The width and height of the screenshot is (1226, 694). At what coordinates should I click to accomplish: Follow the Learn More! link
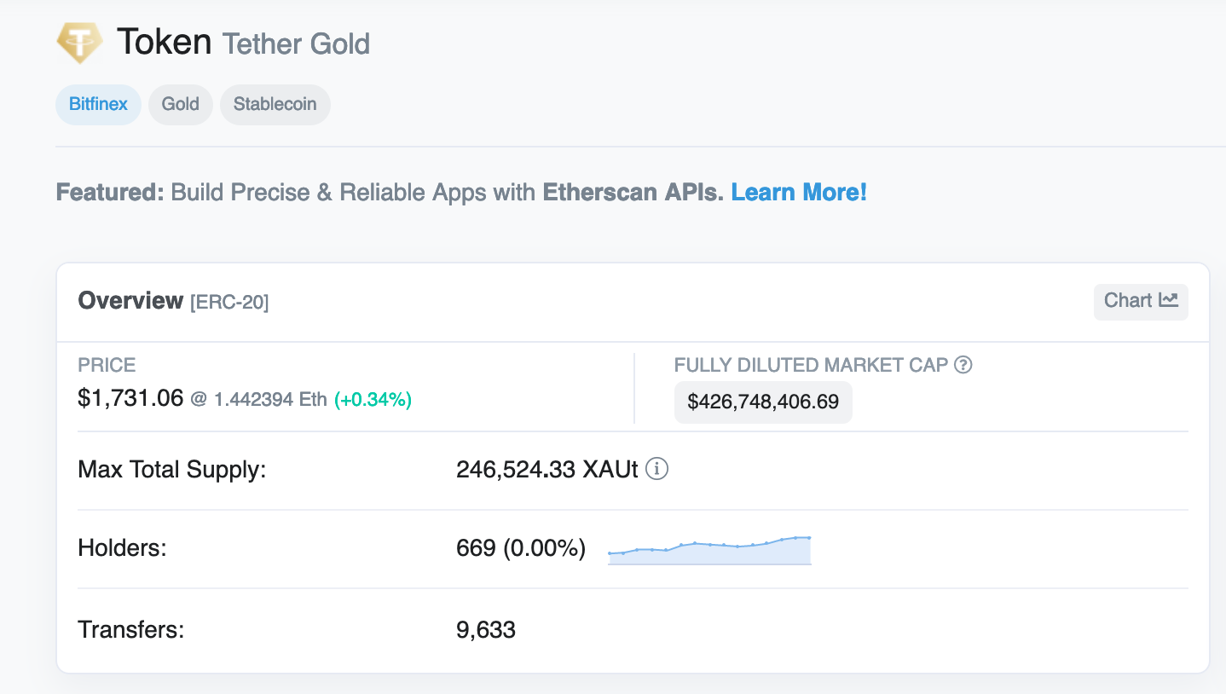(799, 192)
